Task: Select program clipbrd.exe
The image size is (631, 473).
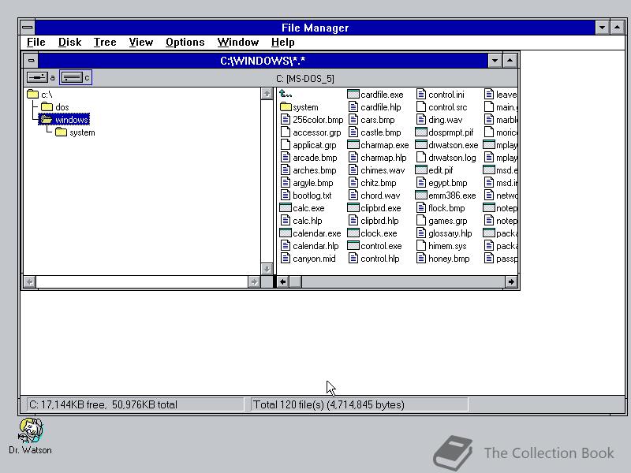Action: coord(374,208)
